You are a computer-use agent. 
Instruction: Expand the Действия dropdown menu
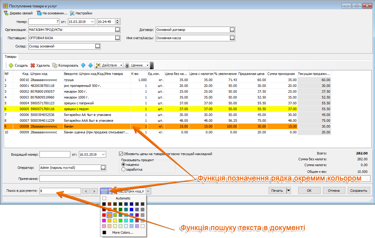(x=121, y=65)
